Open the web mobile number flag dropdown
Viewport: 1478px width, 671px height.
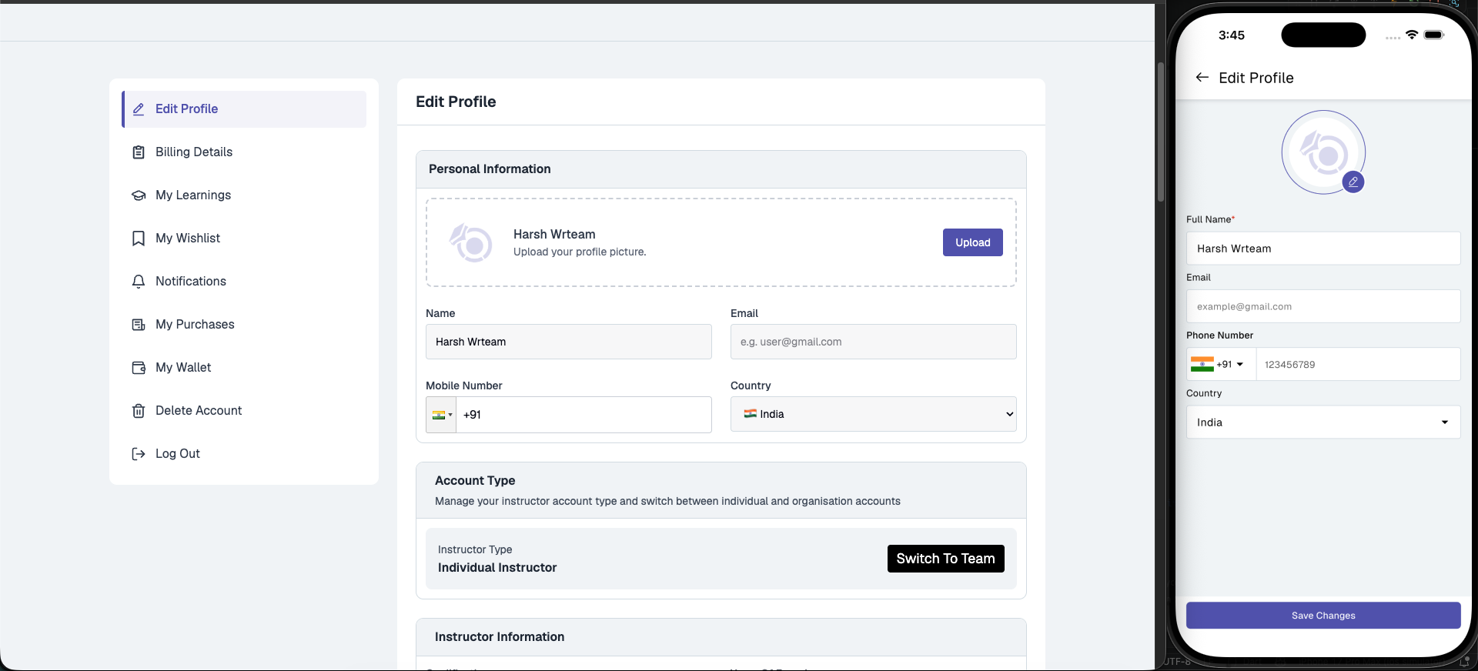click(x=442, y=415)
